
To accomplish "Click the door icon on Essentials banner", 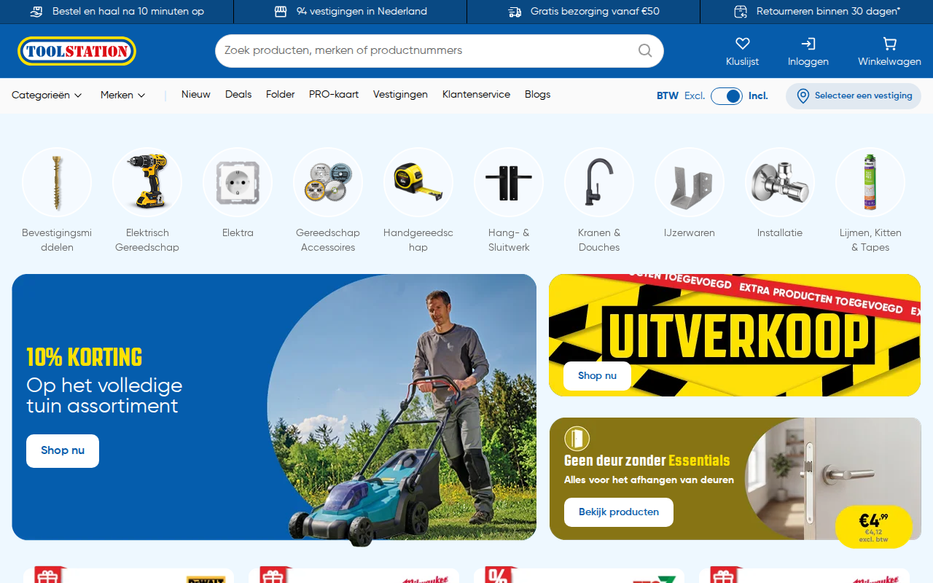I will pos(577,439).
